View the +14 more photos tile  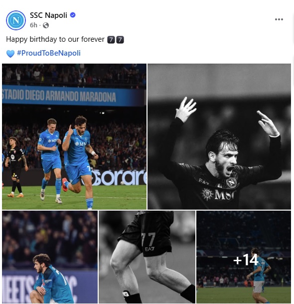pos(244,257)
